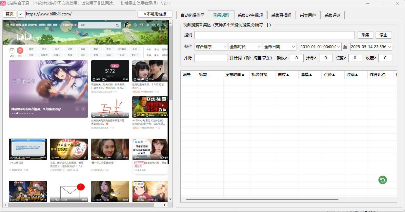Click the horizontal scrollbar under results table
The width and height of the screenshot is (405, 212).
coord(262,199)
